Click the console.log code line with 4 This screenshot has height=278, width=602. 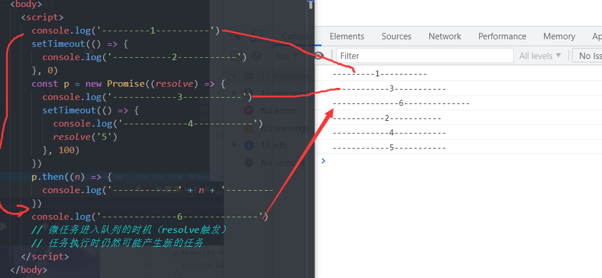pos(158,124)
